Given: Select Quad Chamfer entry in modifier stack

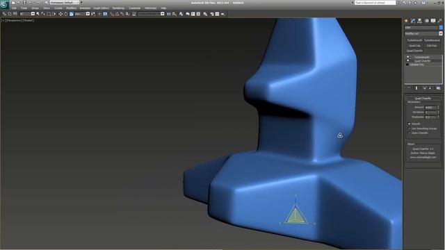Looking at the screenshot, I should pyautogui.click(x=422, y=61).
